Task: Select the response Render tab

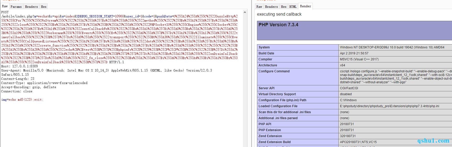Action: coord(305,6)
